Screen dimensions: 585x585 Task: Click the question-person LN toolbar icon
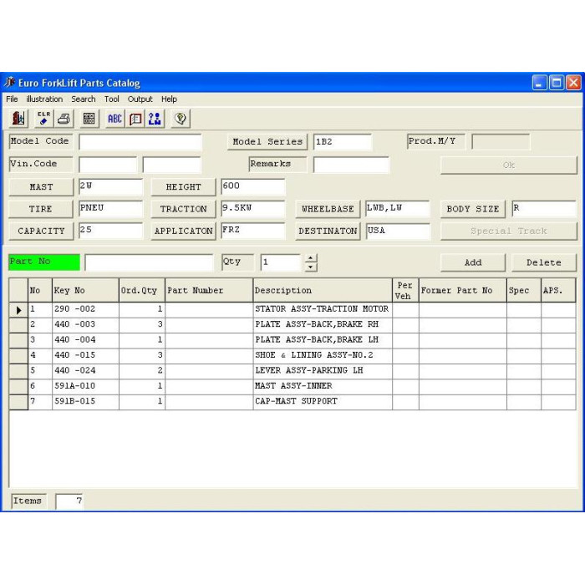155,119
